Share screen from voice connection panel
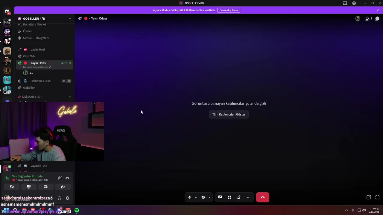This screenshot has width=383, height=215. click(x=29, y=187)
